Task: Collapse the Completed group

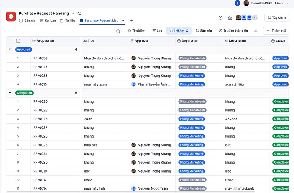Action: point(10,92)
